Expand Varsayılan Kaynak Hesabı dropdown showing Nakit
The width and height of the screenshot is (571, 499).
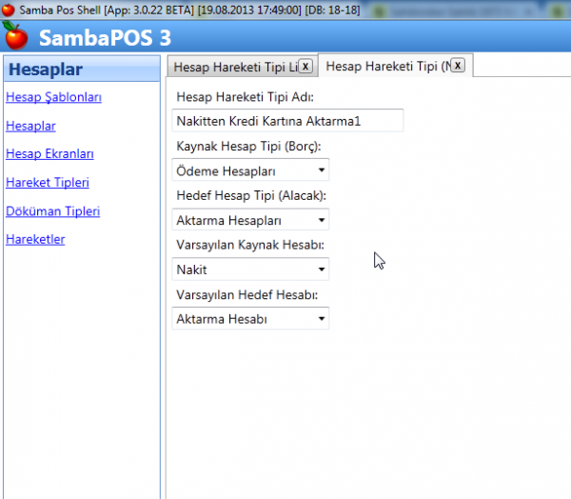click(x=251, y=269)
